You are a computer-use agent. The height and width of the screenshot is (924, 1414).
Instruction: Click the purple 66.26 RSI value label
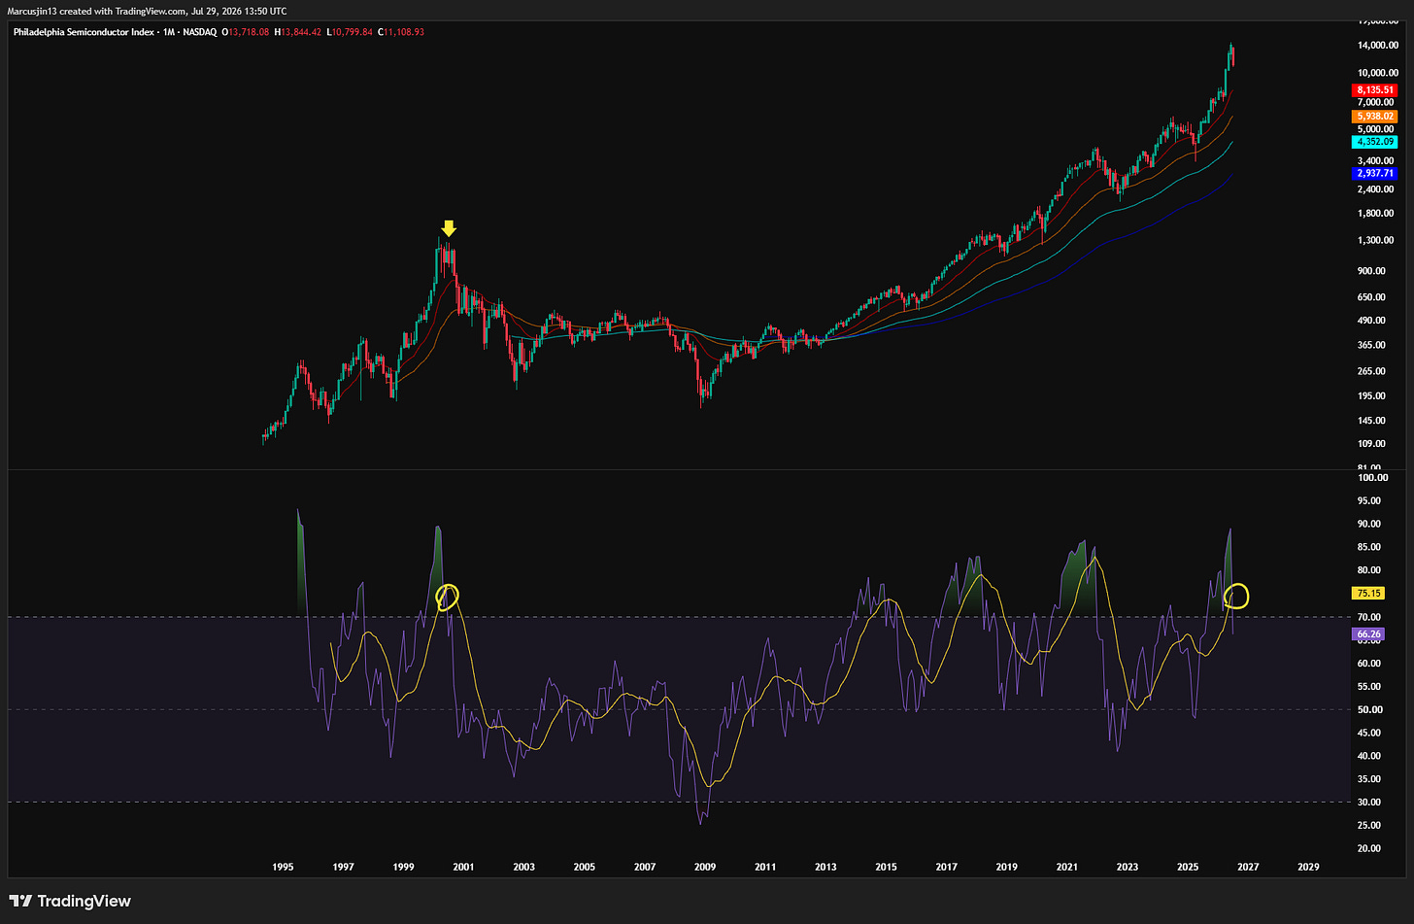click(1369, 633)
